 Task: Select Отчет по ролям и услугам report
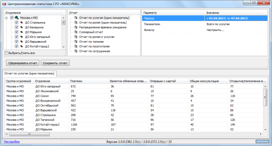coord(97,37)
